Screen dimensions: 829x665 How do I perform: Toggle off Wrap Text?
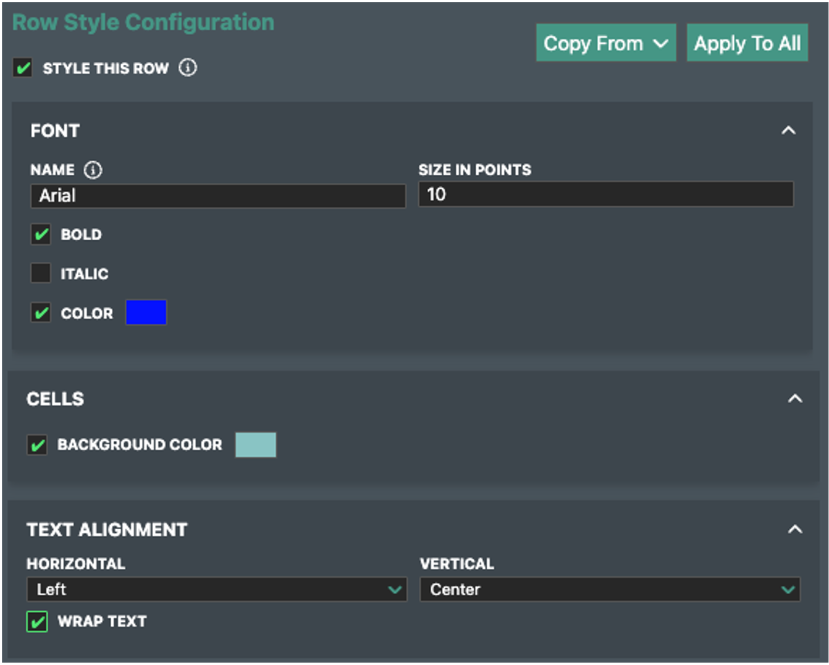click(x=37, y=622)
